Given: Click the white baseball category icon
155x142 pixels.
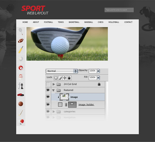Looking at the screenshot, I should pos(21,59).
